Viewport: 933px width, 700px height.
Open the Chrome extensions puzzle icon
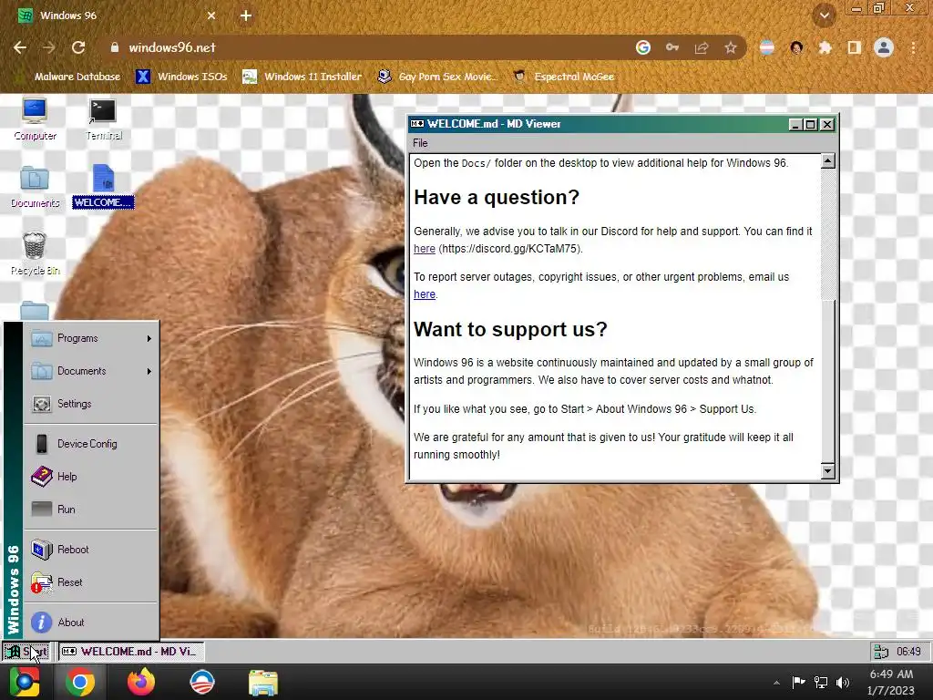pos(825,47)
